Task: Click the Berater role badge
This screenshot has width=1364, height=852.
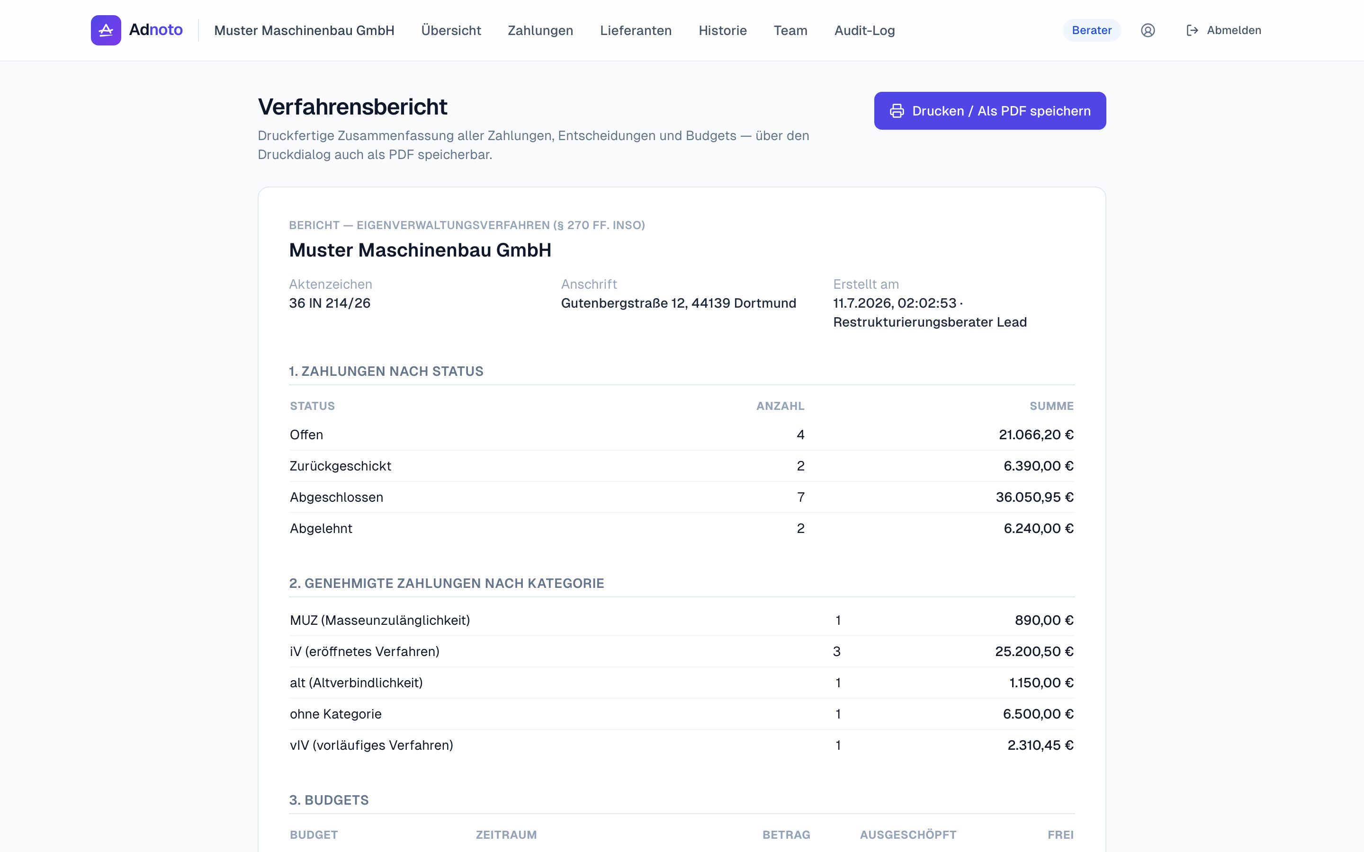Action: tap(1092, 30)
